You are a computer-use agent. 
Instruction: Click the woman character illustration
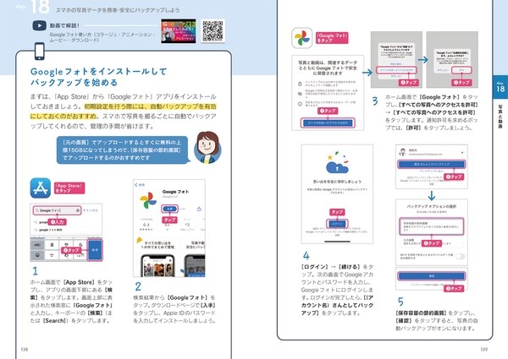pos(207,147)
